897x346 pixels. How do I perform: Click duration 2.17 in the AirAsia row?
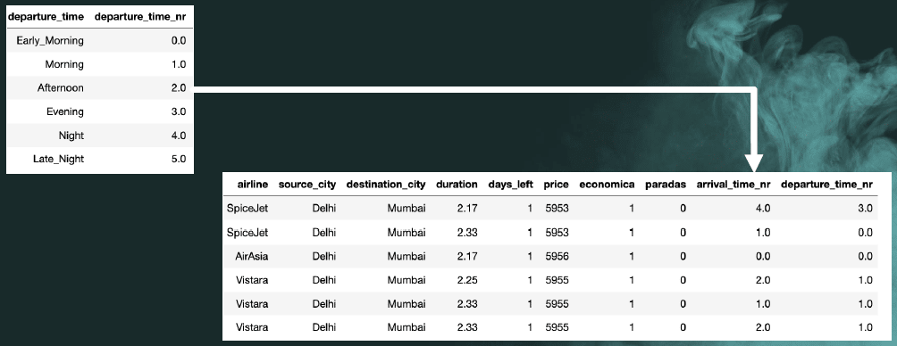pyautogui.click(x=467, y=256)
